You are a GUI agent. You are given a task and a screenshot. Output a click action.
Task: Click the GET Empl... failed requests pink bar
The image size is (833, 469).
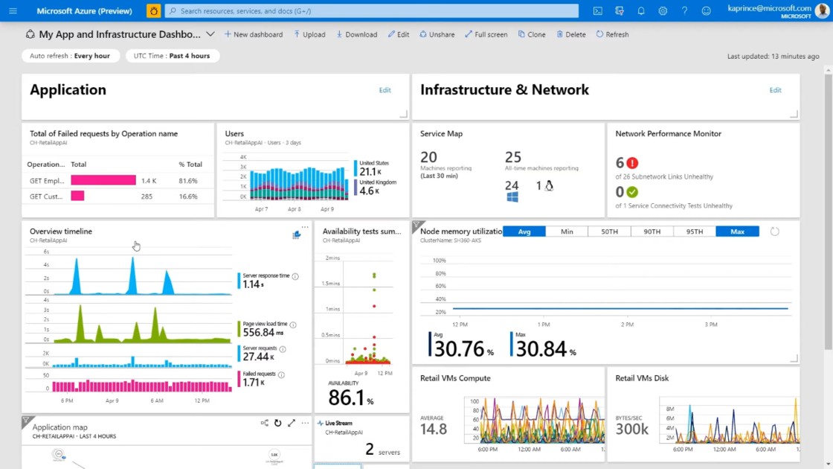click(103, 180)
